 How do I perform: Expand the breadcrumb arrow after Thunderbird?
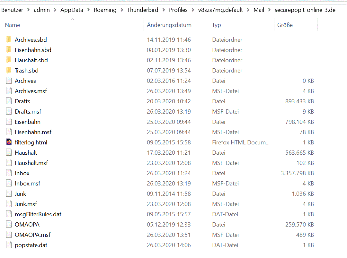(164, 10)
